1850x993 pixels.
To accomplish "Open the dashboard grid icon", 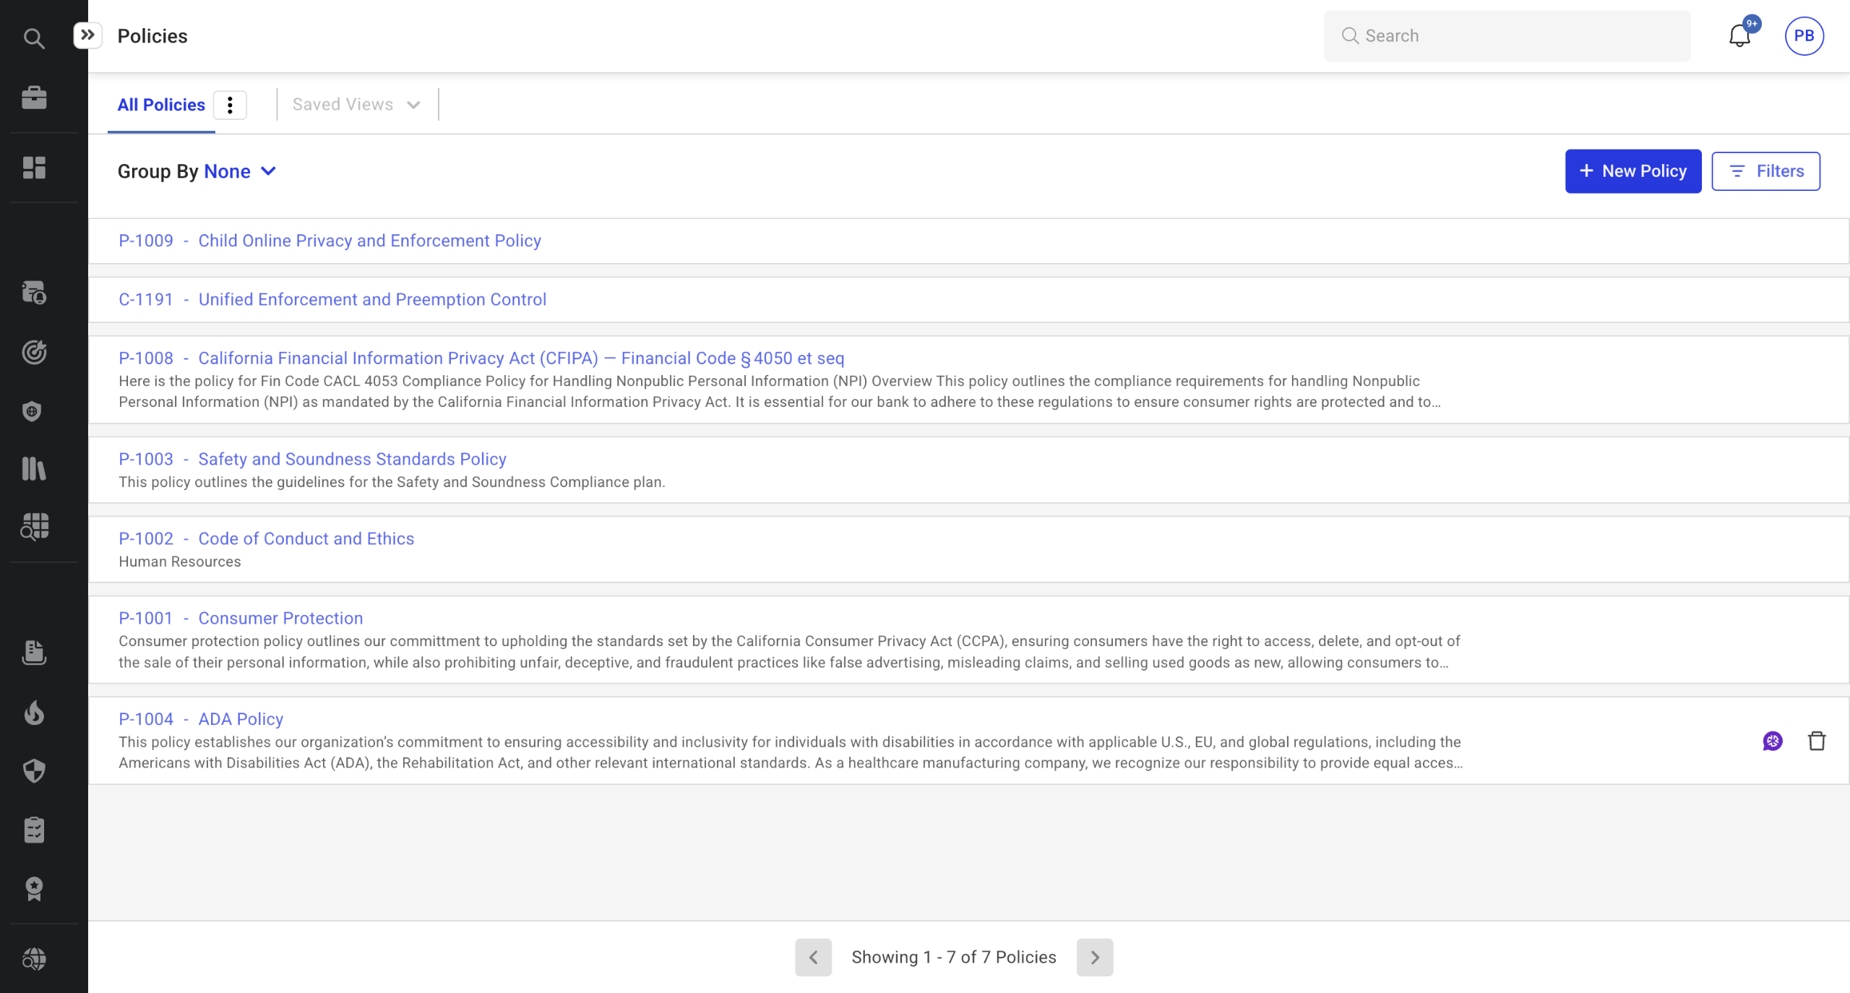I will point(34,168).
